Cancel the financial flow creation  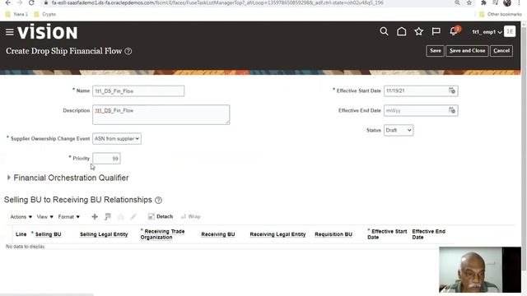coord(501,51)
